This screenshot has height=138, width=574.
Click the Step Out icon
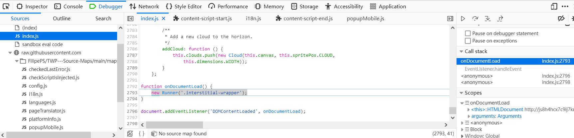point(500,19)
